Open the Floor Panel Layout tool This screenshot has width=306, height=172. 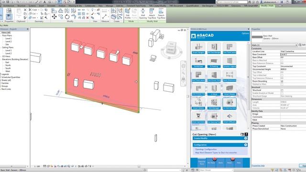[x=229, y=48]
